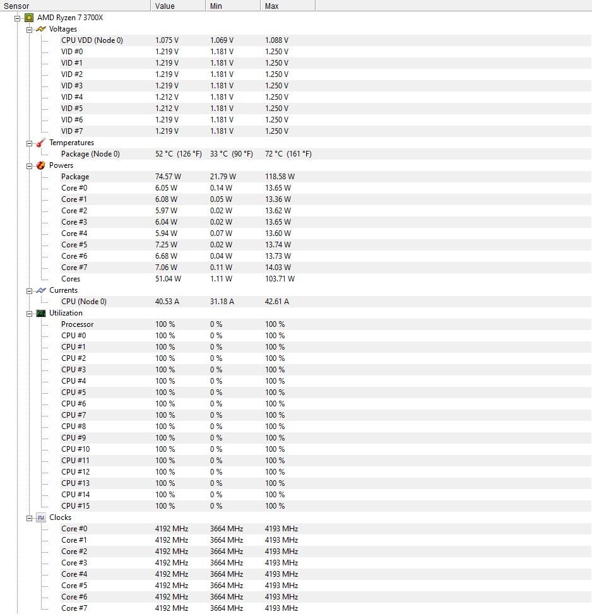Screen dimensions: 592x614
Task: Collapse the Temperatures group
Action: (x=30, y=143)
